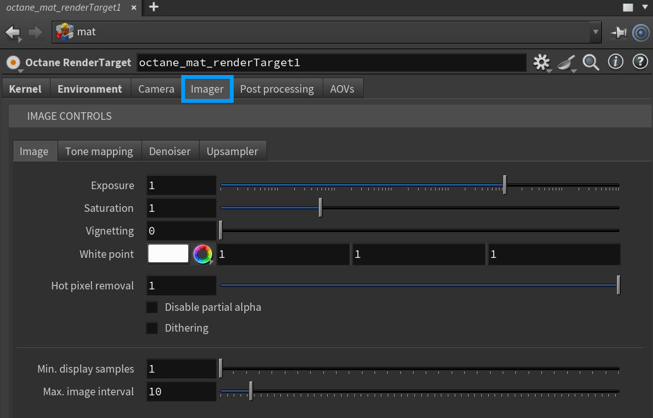Open the gear parameter settings menu
The height and width of the screenshot is (418, 653).
pyautogui.click(x=541, y=62)
